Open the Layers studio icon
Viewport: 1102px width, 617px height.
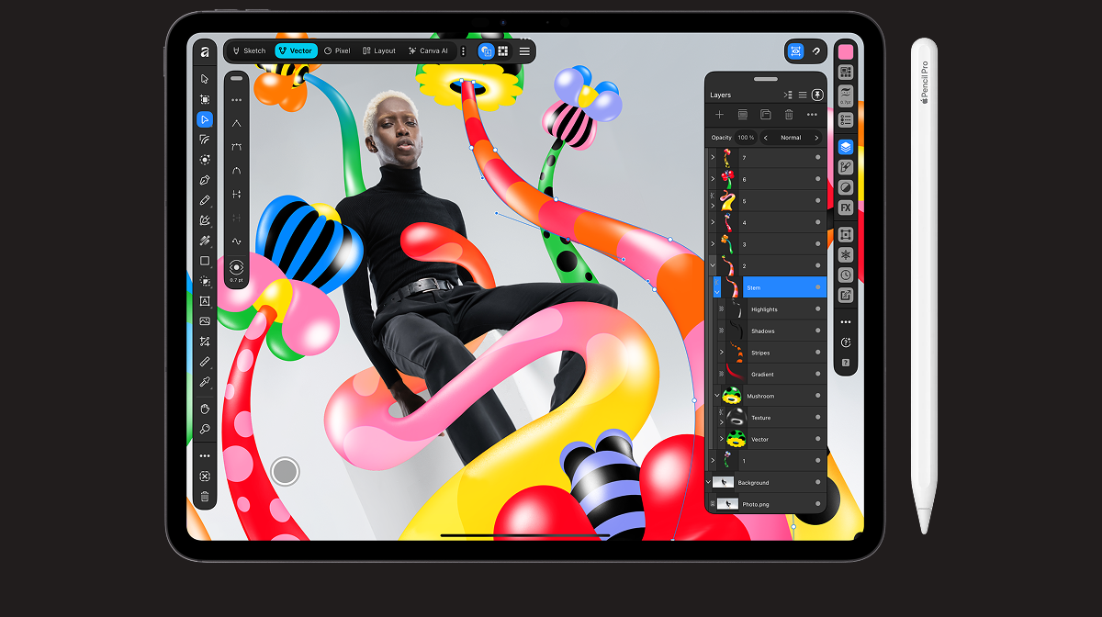846,147
